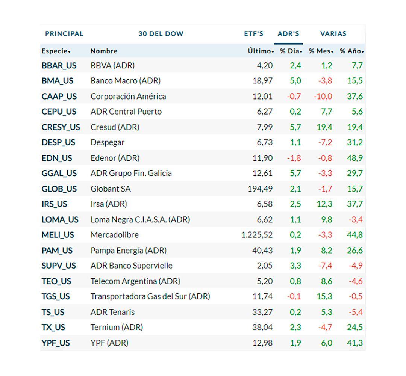Click the YPF_US ticker
The width and height of the screenshot is (406, 376).
(56, 343)
